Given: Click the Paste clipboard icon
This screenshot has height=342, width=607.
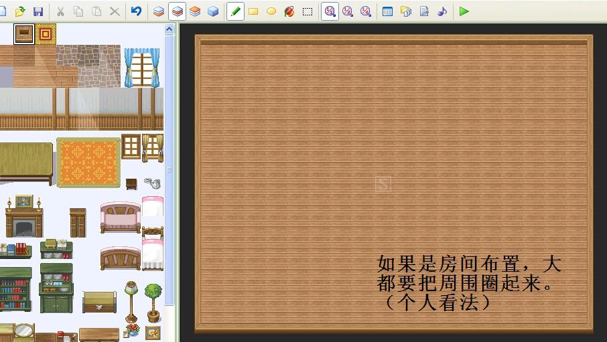Looking at the screenshot, I should [x=96, y=11].
